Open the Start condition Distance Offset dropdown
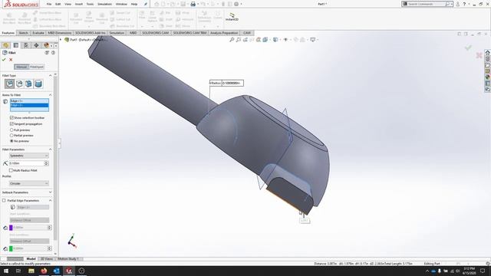The height and width of the screenshot is (276, 491). coord(29,220)
